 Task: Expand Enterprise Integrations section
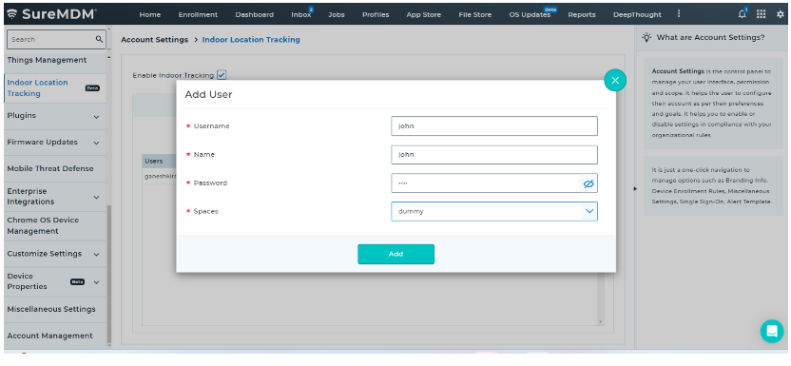coord(96,197)
